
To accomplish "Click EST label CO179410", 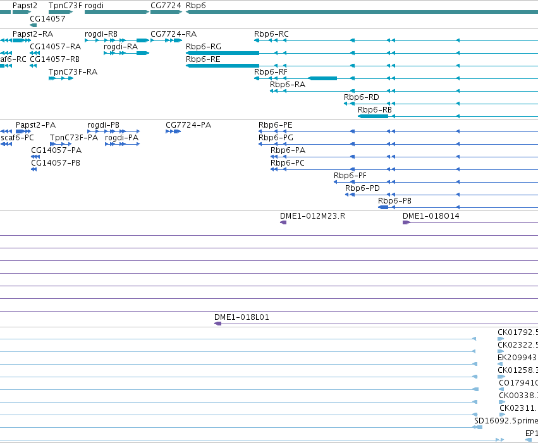I will pos(518,384).
